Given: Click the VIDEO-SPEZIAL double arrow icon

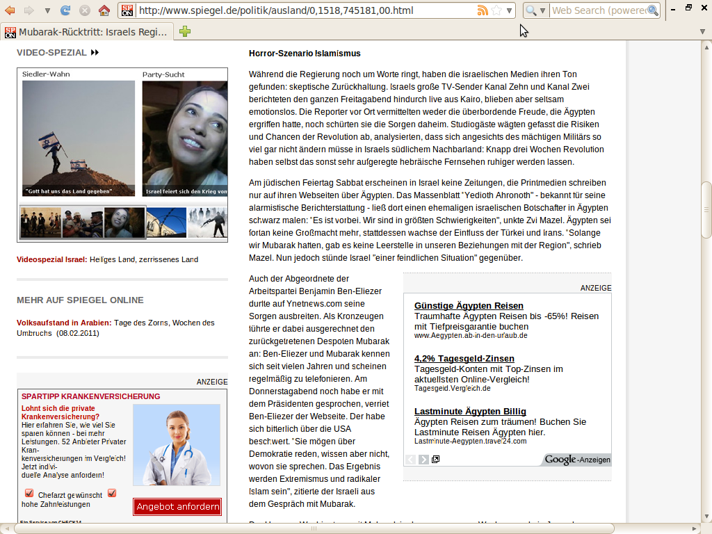Looking at the screenshot, I should tap(95, 53).
